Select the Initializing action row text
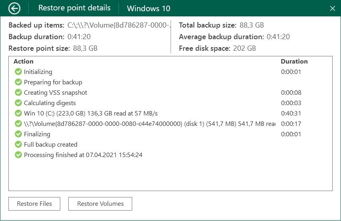This screenshot has height=221, width=341. (x=38, y=72)
